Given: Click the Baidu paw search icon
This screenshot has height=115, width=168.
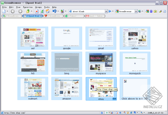Looking at the screenshot, I should click(151, 11).
